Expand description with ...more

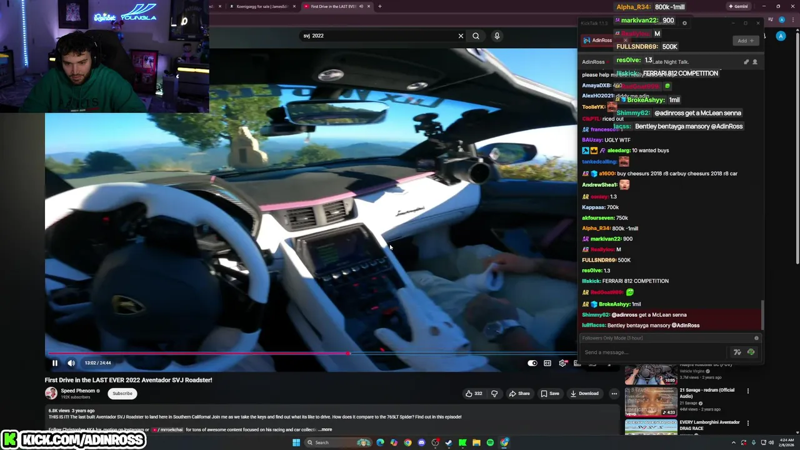326,429
